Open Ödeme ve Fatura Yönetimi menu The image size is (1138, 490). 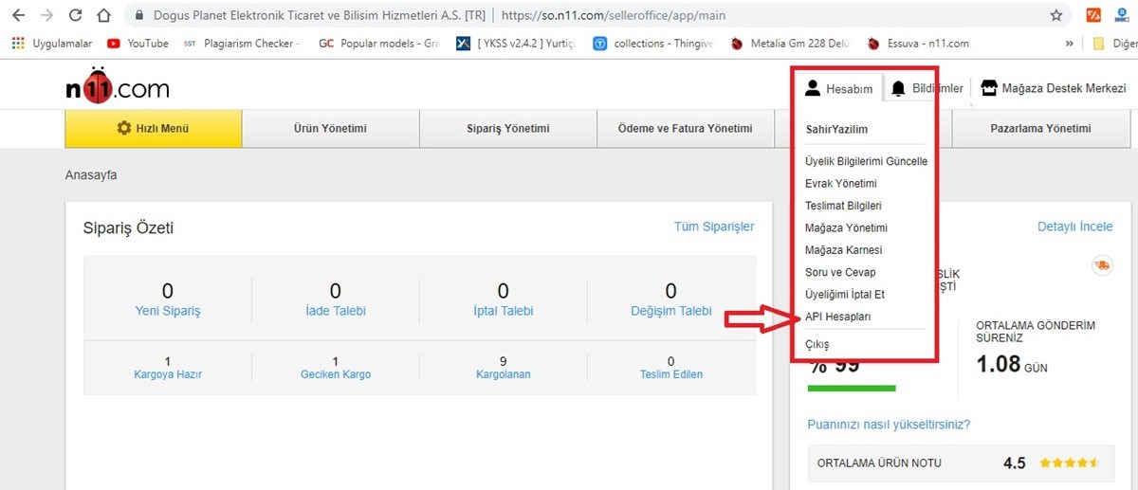685,129
